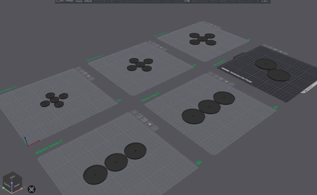The height and width of the screenshot is (195, 317).
Task: Select the center disc on plate 01
Action: pyautogui.click(x=54, y=99)
